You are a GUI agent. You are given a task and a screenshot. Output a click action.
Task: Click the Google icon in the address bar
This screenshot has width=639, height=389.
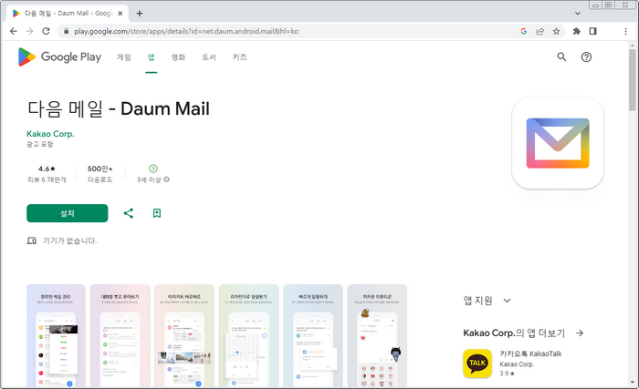(524, 31)
